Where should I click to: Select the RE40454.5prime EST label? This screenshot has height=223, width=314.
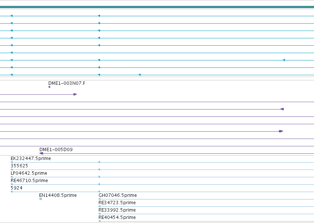pyautogui.click(x=117, y=217)
